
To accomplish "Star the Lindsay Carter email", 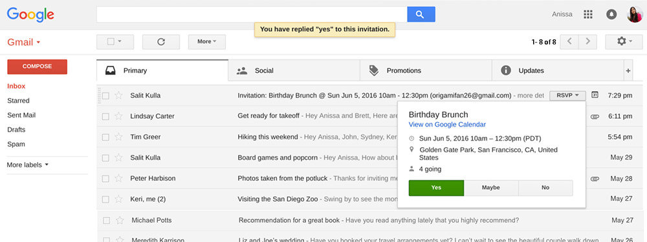I will [x=119, y=116].
